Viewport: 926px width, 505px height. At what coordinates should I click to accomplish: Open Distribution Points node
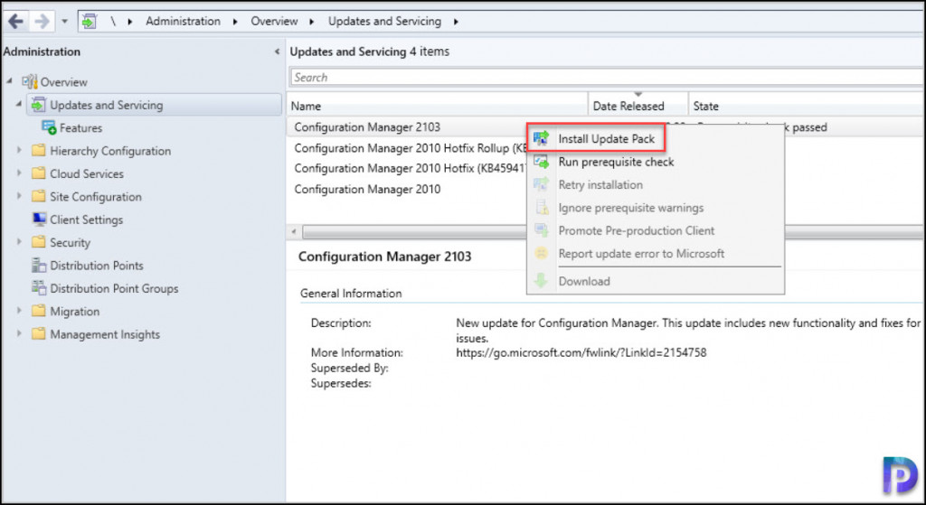coord(97,266)
